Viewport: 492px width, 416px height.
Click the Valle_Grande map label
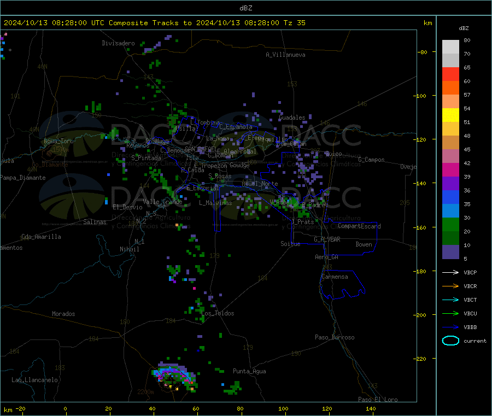tap(162, 202)
